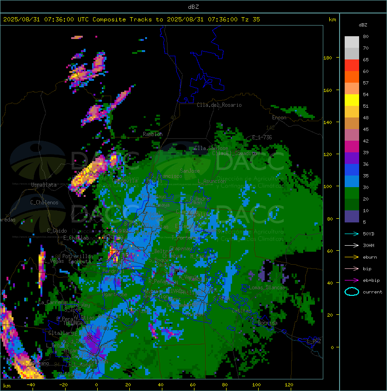Click the Clla.del_Rosario map label
The width and height of the screenshot is (387, 391).
(219, 105)
